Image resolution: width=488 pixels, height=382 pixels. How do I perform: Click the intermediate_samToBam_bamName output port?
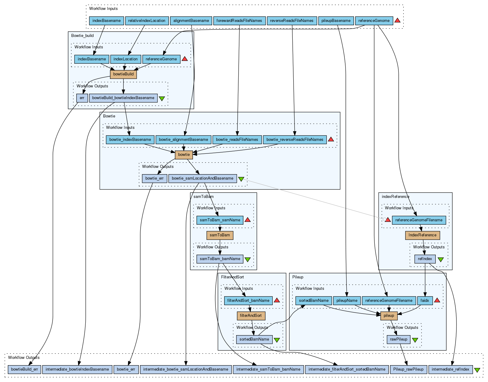[x=268, y=369]
